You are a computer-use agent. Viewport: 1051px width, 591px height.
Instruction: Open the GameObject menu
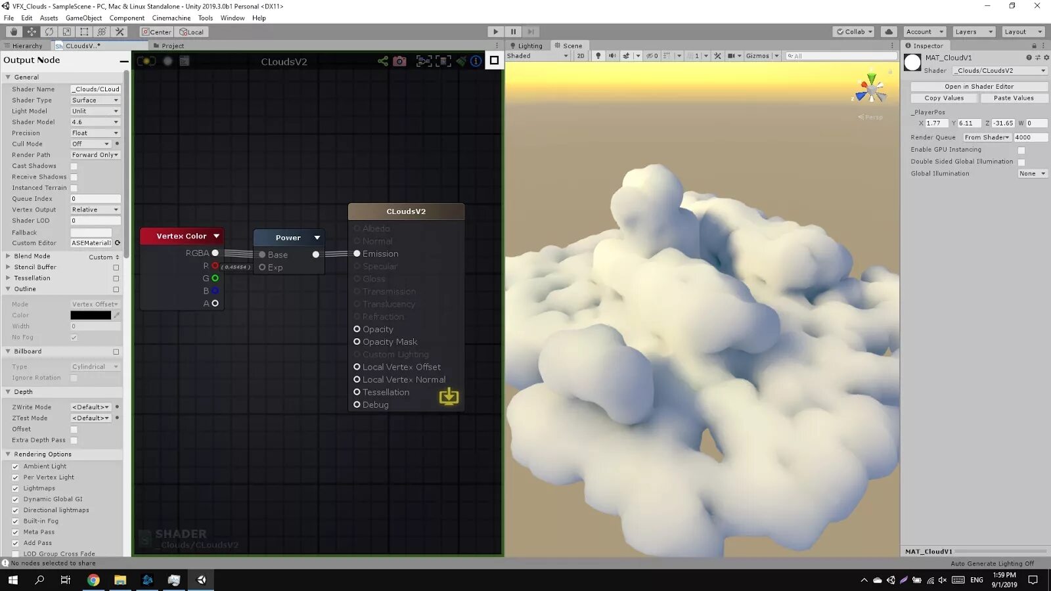(x=83, y=18)
